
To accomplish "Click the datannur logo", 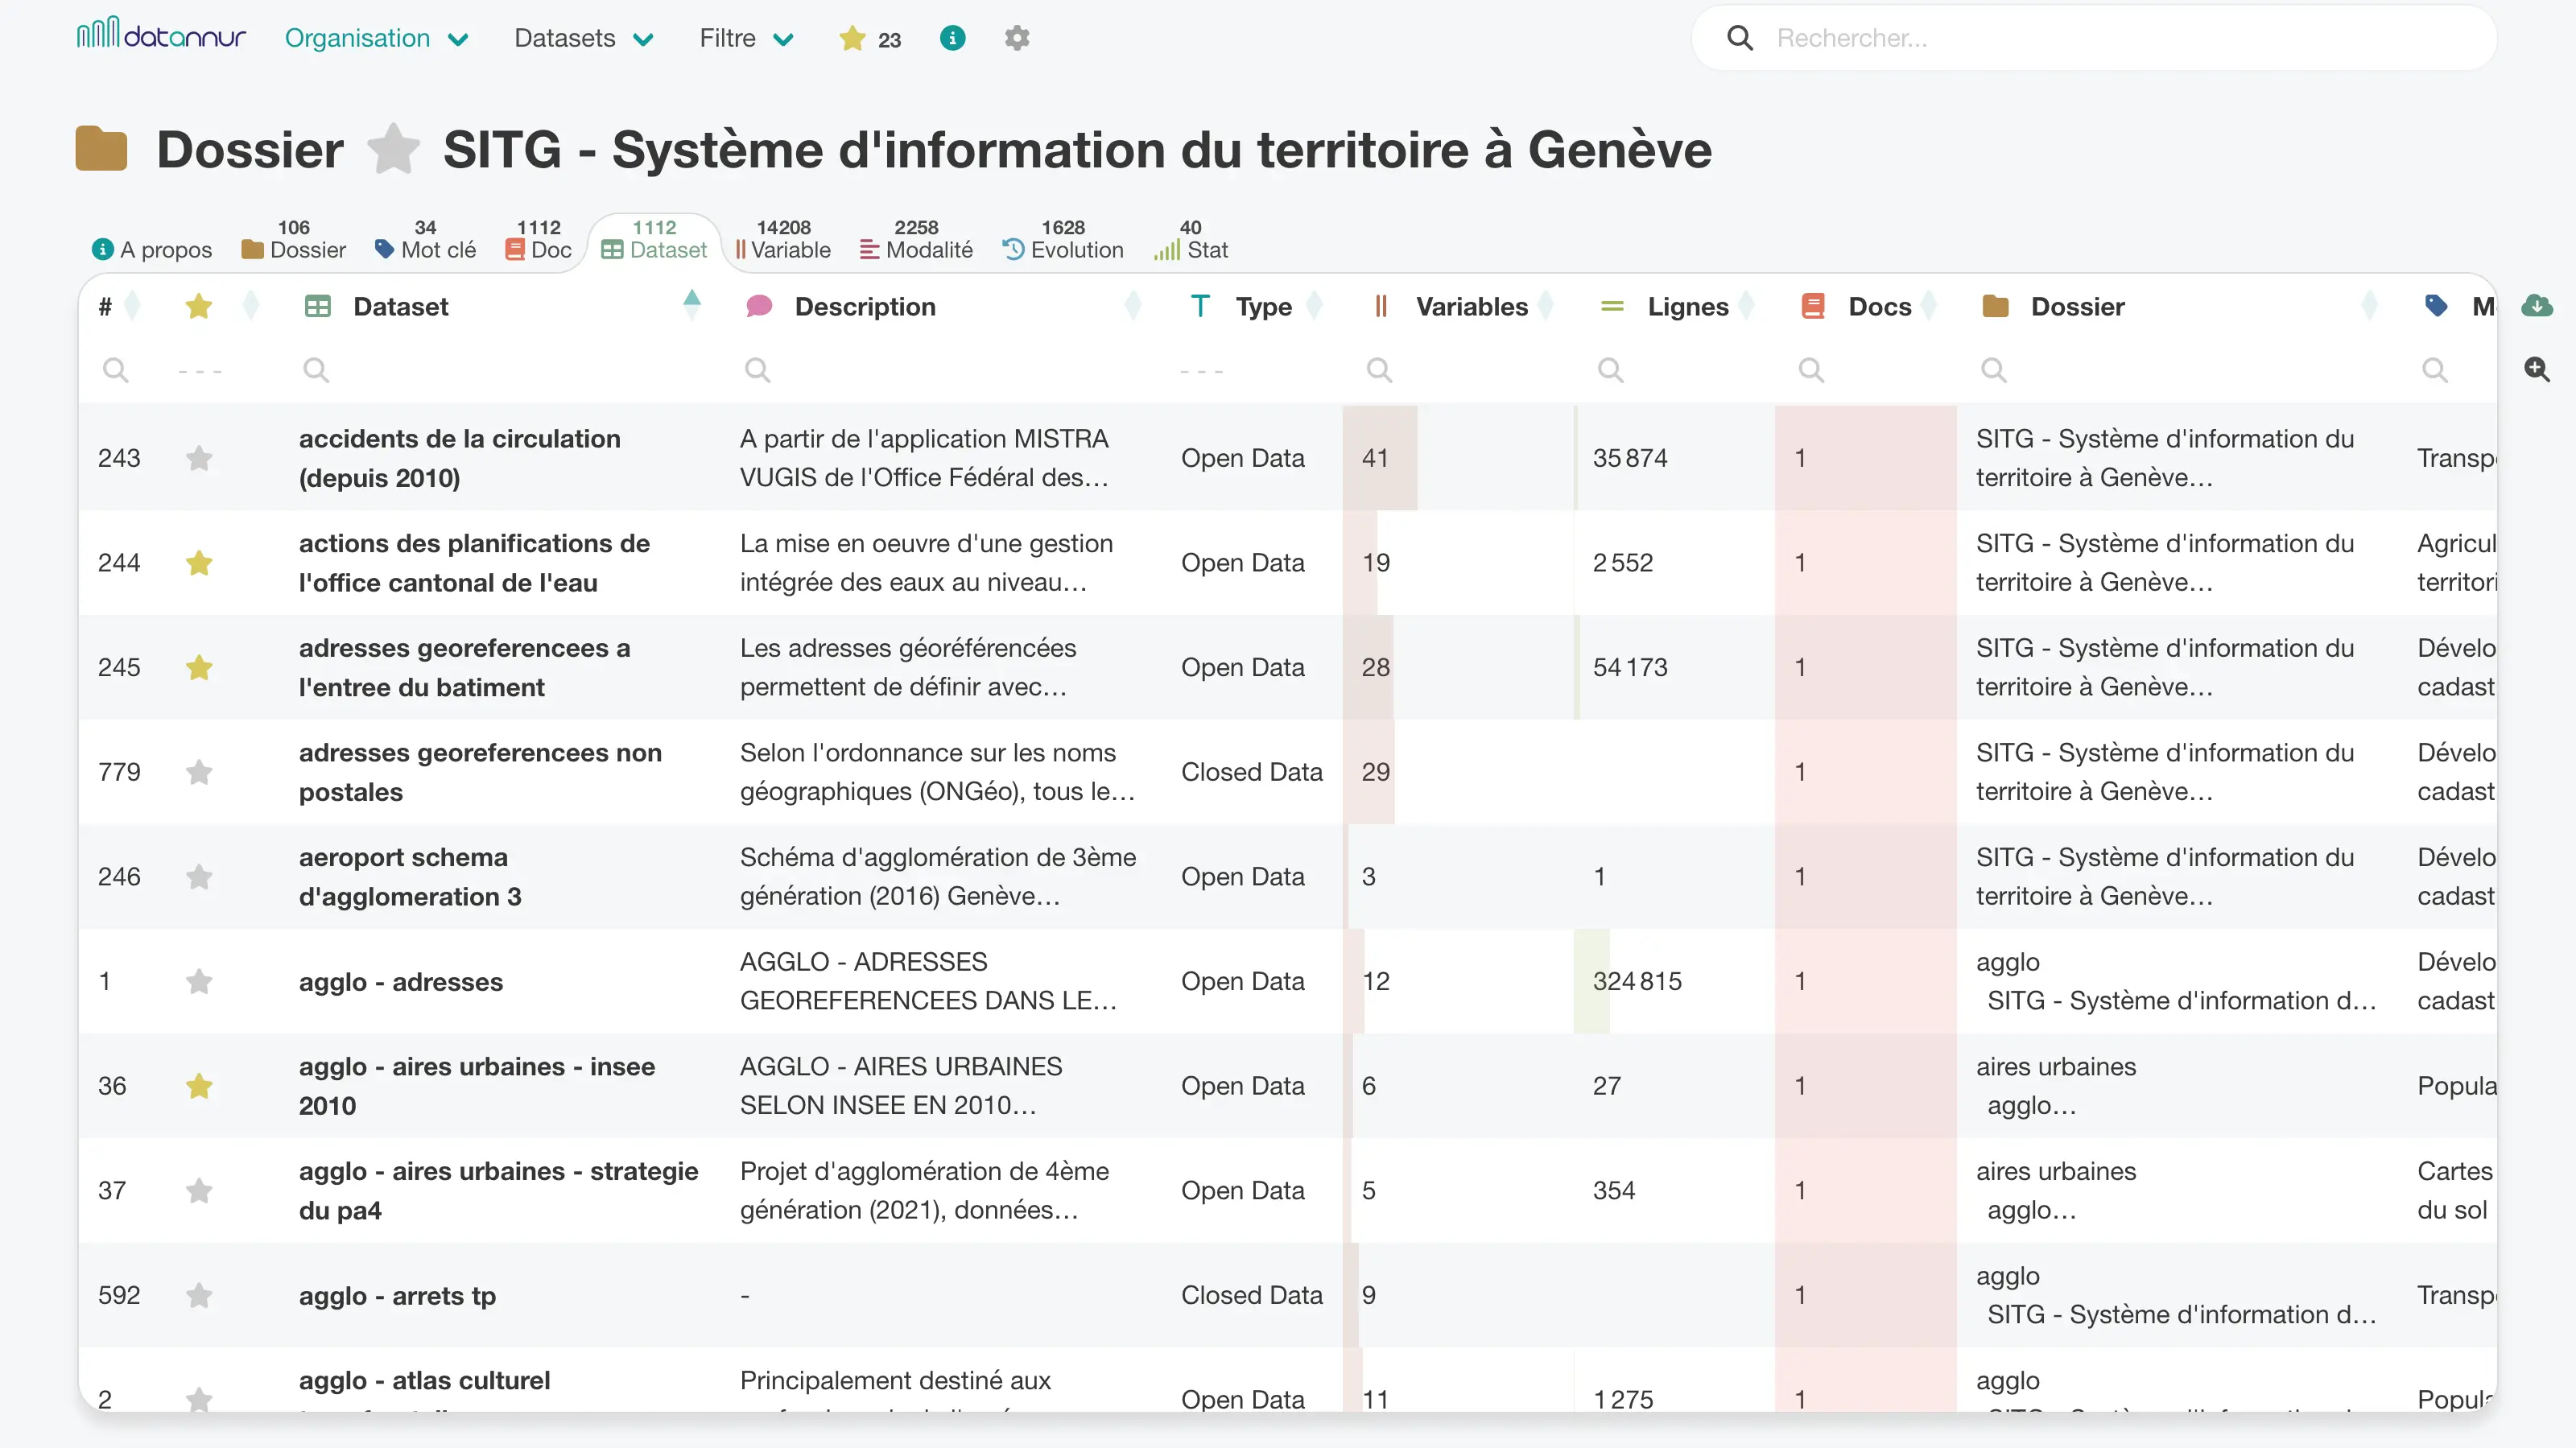I will (x=161, y=35).
